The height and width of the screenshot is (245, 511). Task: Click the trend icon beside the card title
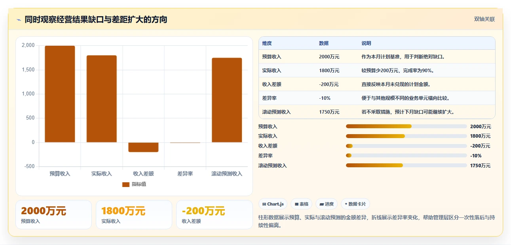pos(19,20)
